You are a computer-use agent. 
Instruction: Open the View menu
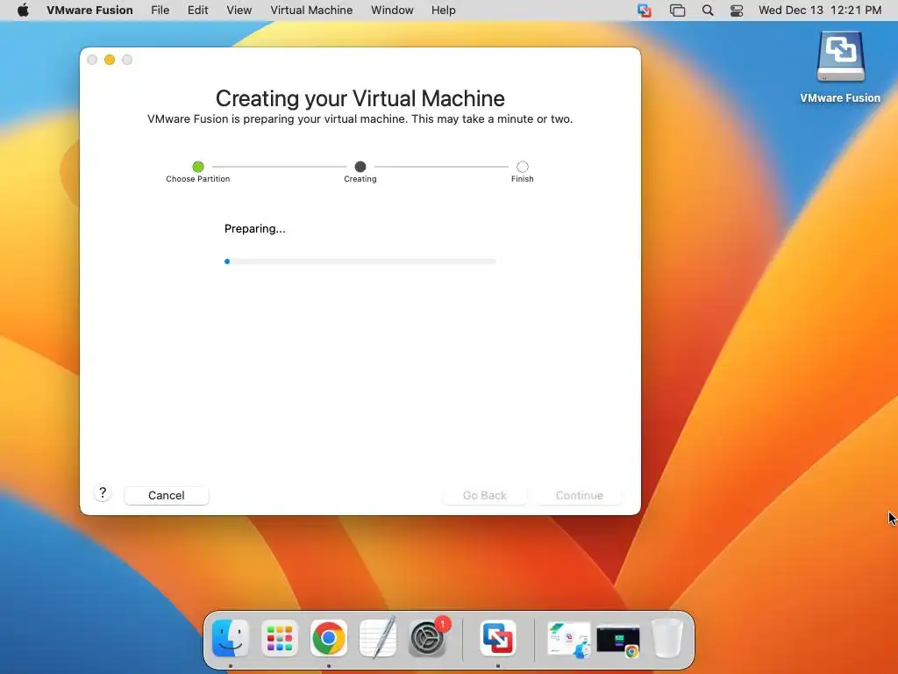point(239,11)
